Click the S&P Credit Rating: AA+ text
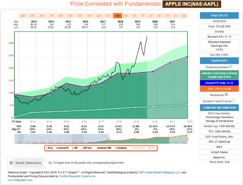The image size is (243, 185). 219,137
